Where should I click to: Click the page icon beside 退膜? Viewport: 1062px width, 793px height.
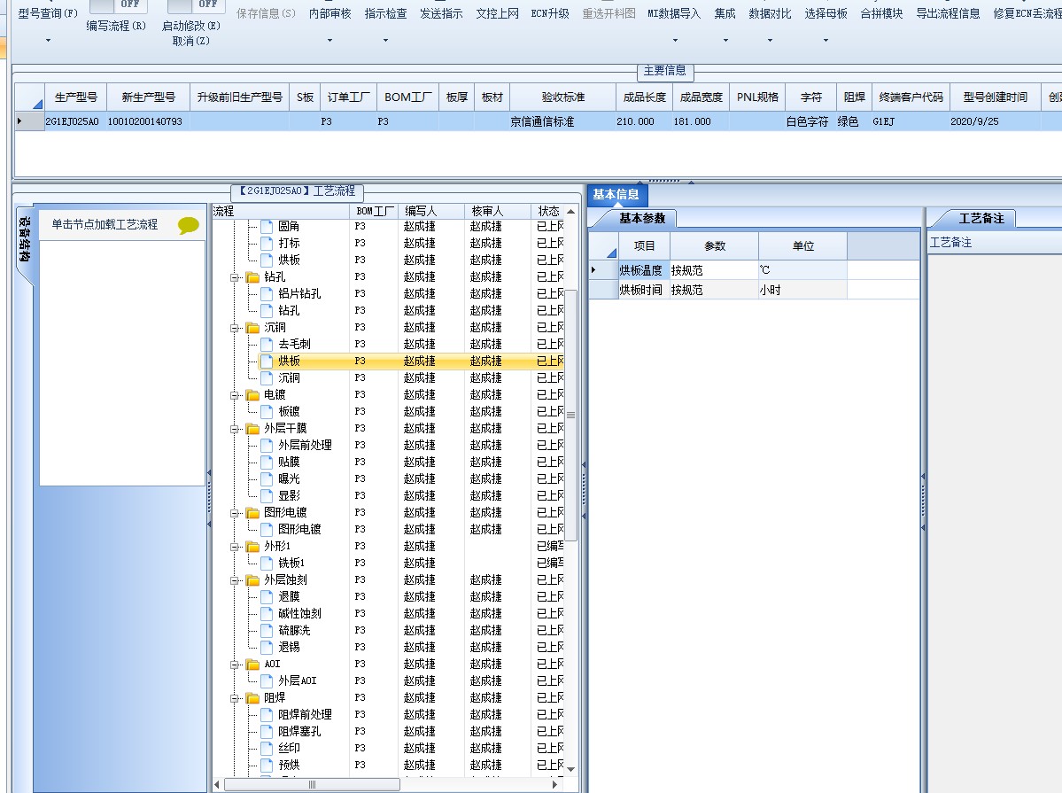click(267, 597)
